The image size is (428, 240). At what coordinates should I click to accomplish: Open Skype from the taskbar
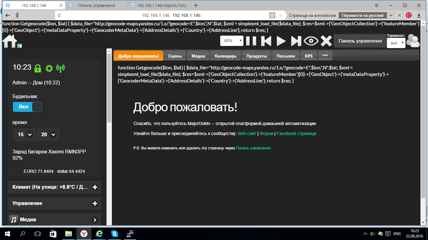pyautogui.click(x=115, y=233)
